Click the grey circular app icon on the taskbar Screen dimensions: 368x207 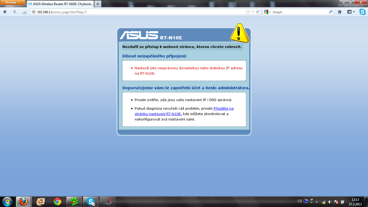(x=107, y=201)
